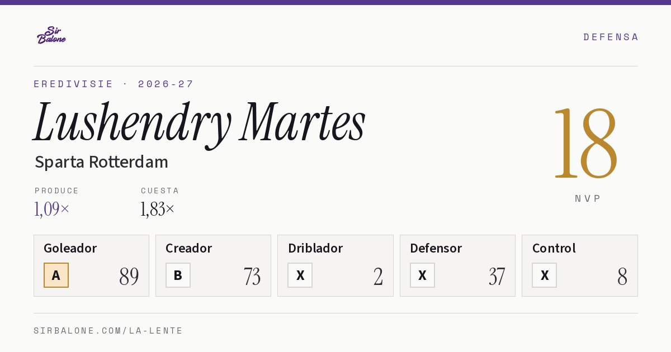Click the X grade badge under Control
Screen dimensions: 671x352
tap(544, 275)
